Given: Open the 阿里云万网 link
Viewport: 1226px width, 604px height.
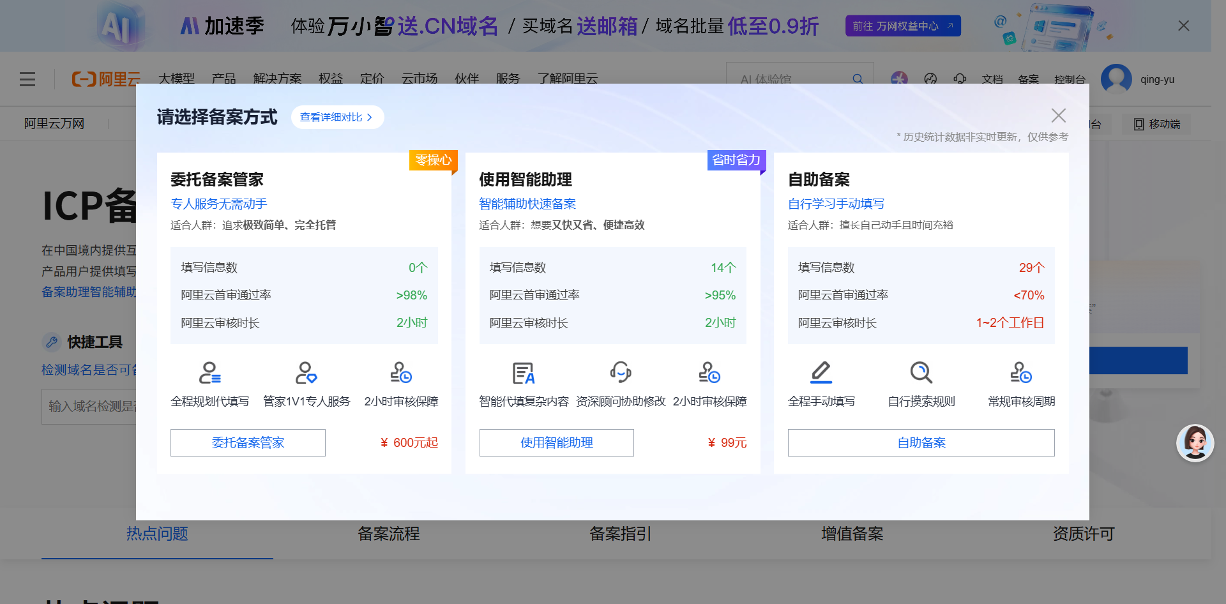Looking at the screenshot, I should (54, 124).
